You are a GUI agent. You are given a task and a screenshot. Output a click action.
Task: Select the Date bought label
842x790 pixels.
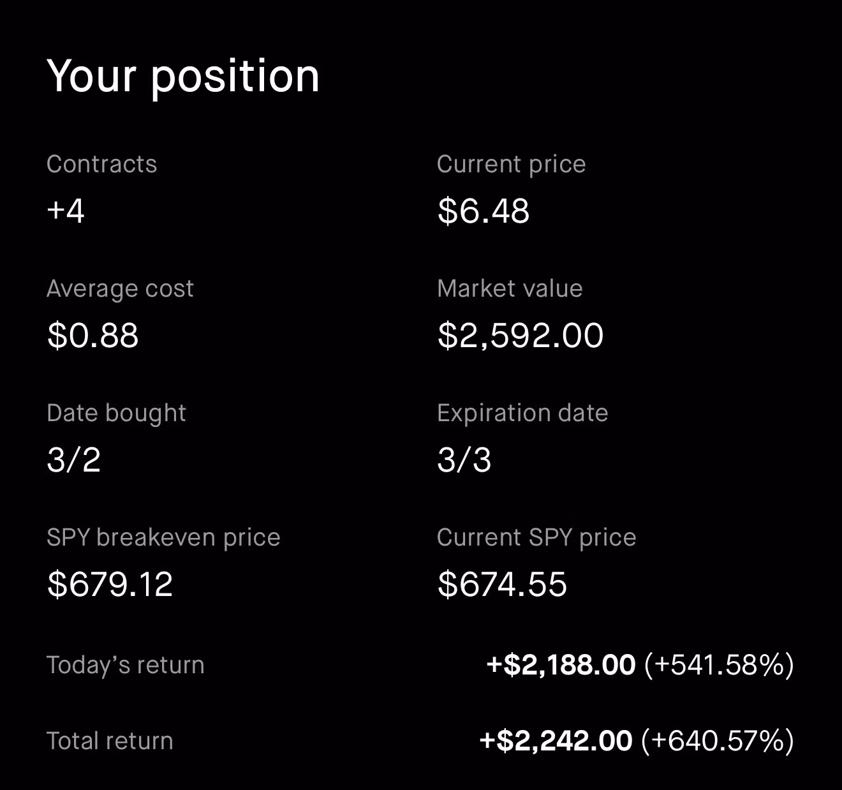[x=116, y=413]
